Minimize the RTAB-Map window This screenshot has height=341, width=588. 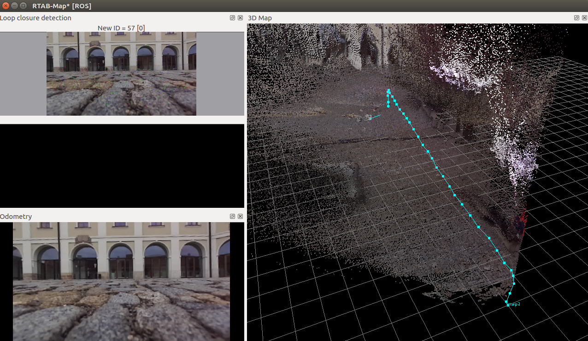pyautogui.click(x=14, y=6)
